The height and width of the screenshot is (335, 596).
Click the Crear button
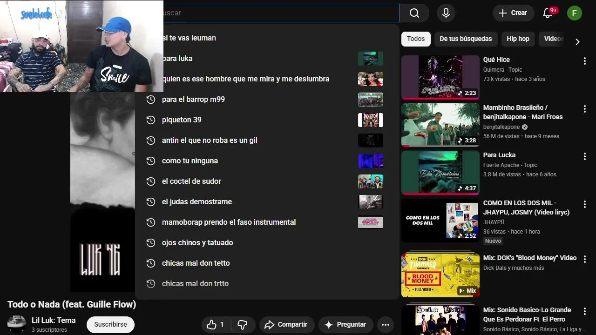(513, 13)
